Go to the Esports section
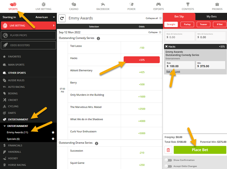 click(158, 6)
